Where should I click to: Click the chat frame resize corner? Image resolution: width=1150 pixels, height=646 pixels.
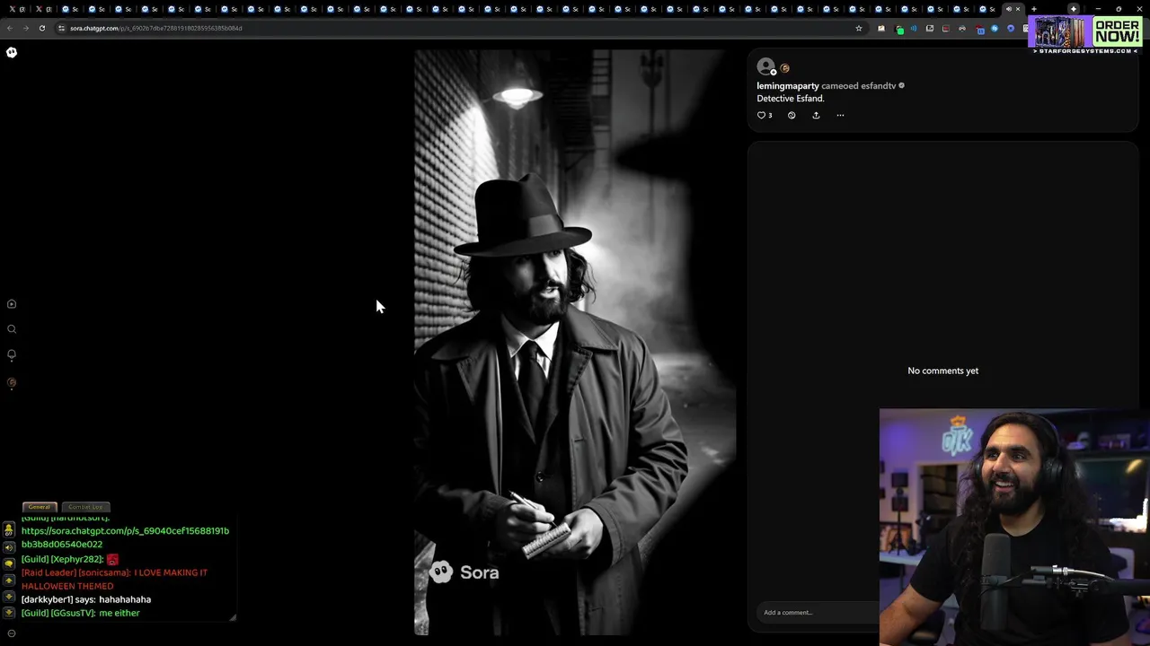click(233, 616)
